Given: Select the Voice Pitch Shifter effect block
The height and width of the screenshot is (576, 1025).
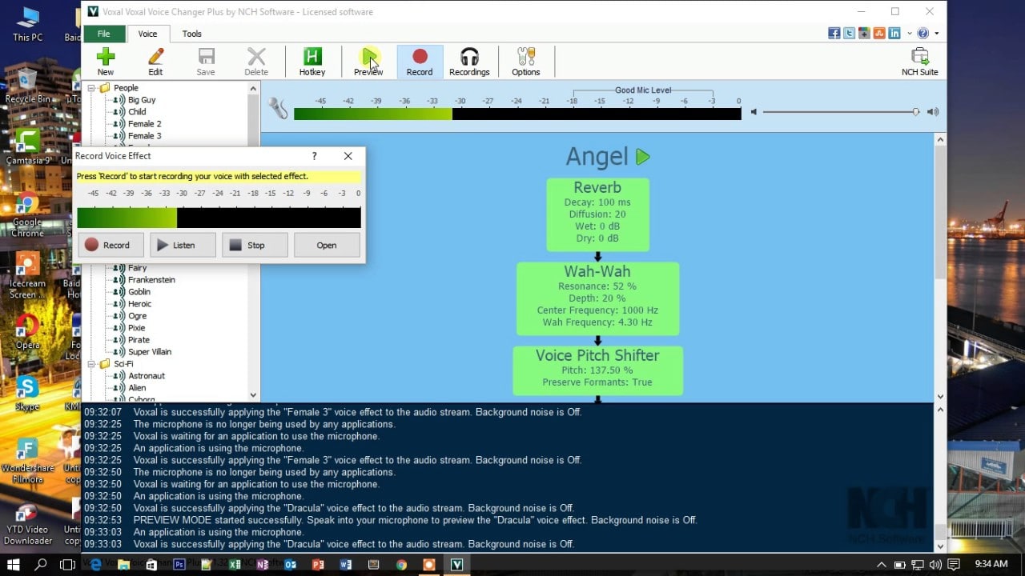Looking at the screenshot, I should [x=597, y=370].
